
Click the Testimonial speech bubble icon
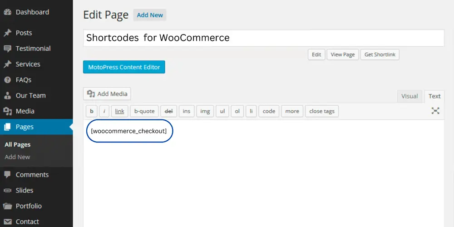pos(7,49)
